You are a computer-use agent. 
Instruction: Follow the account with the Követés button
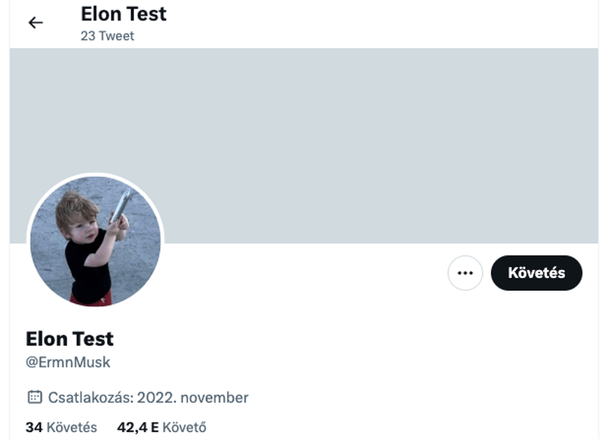536,273
